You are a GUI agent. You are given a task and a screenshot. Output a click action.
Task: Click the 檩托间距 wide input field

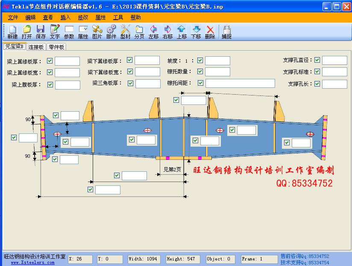(240, 83)
